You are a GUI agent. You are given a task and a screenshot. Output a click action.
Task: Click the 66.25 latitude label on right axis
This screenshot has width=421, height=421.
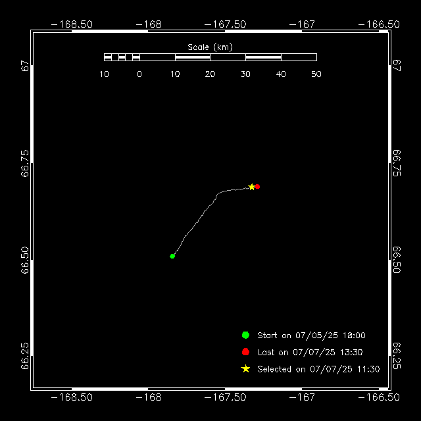point(397,356)
